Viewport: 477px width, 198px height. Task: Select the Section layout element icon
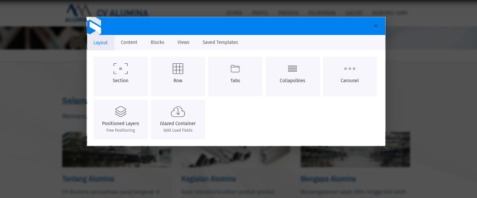click(121, 69)
